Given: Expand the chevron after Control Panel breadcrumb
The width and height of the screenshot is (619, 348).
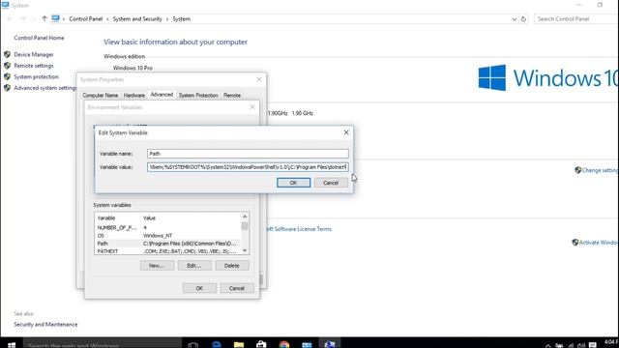Looking at the screenshot, I should (107, 19).
